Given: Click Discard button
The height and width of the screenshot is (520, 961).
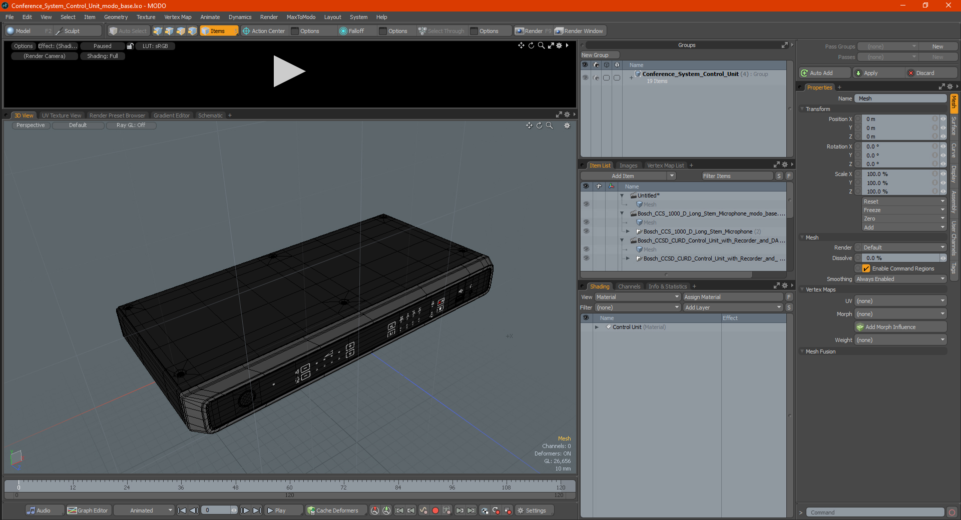Looking at the screenshot, I should click(931, 73).
